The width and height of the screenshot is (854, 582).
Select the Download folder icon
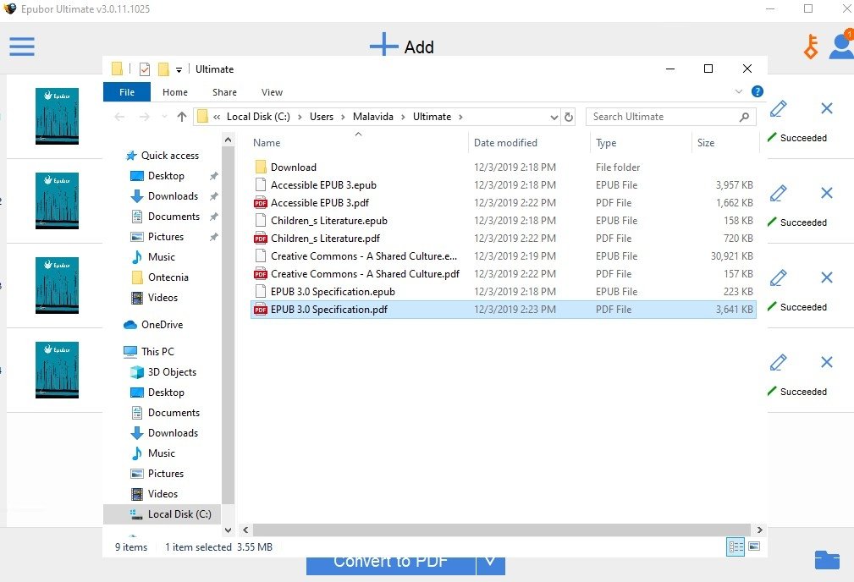click(x=261, y=167)
